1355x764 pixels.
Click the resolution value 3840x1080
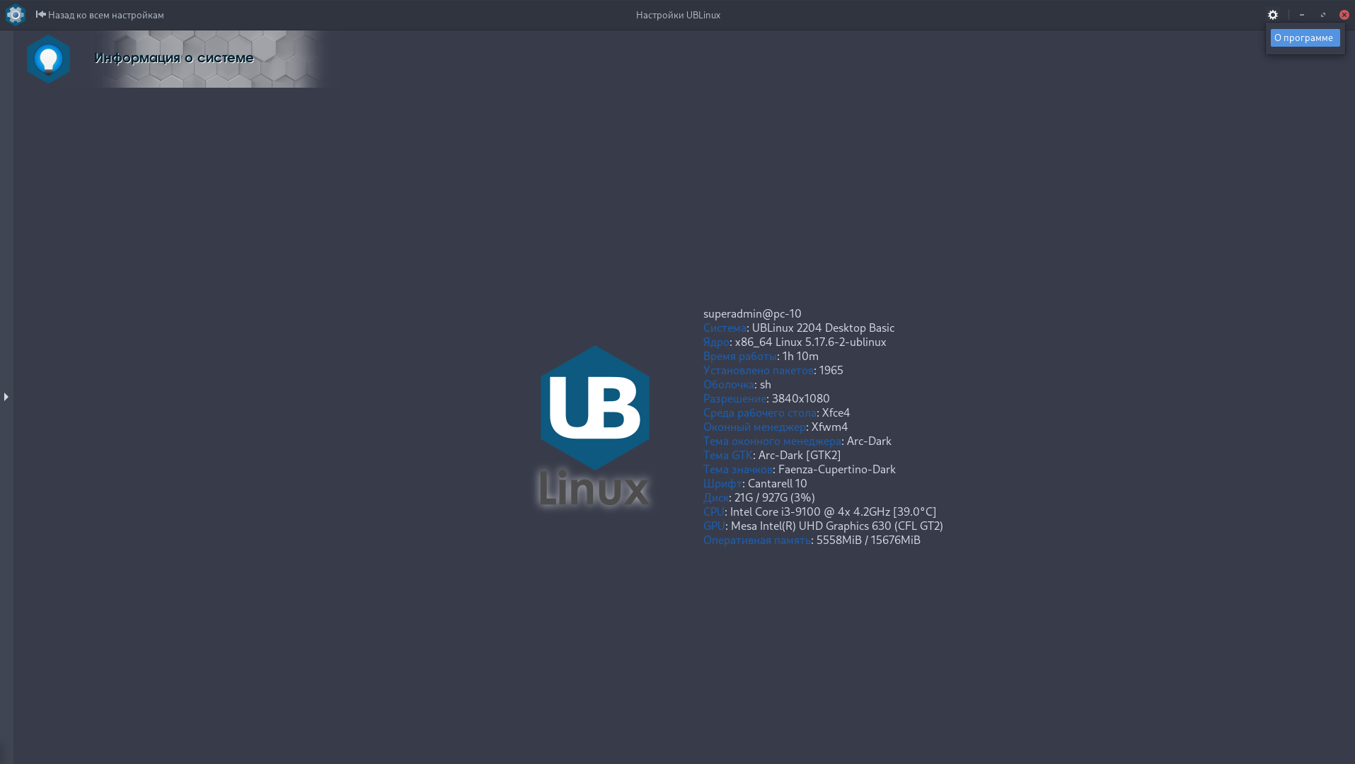(800, 399)
